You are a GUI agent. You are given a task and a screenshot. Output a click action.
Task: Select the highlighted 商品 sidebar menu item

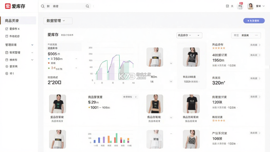[18, 21]
